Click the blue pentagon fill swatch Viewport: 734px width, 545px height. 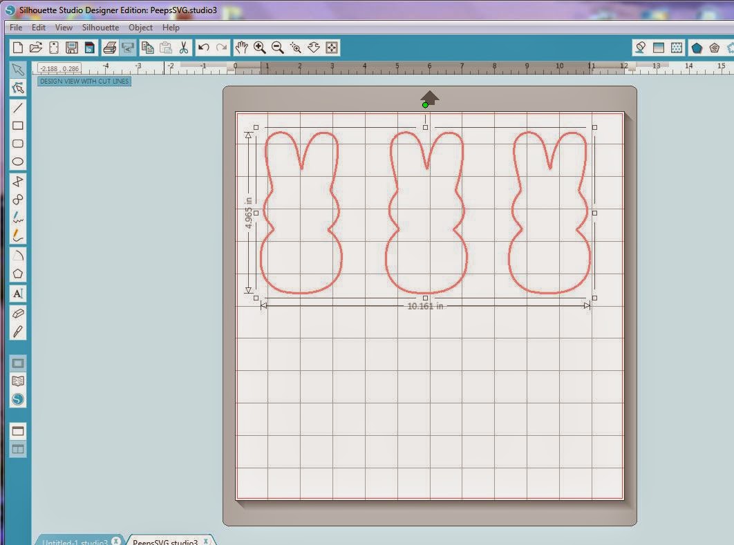pos(697,48)
